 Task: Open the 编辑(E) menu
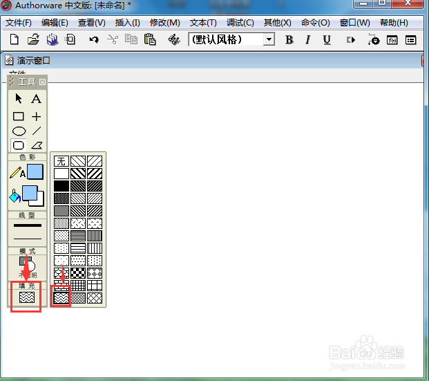click(x=55, y=23)
